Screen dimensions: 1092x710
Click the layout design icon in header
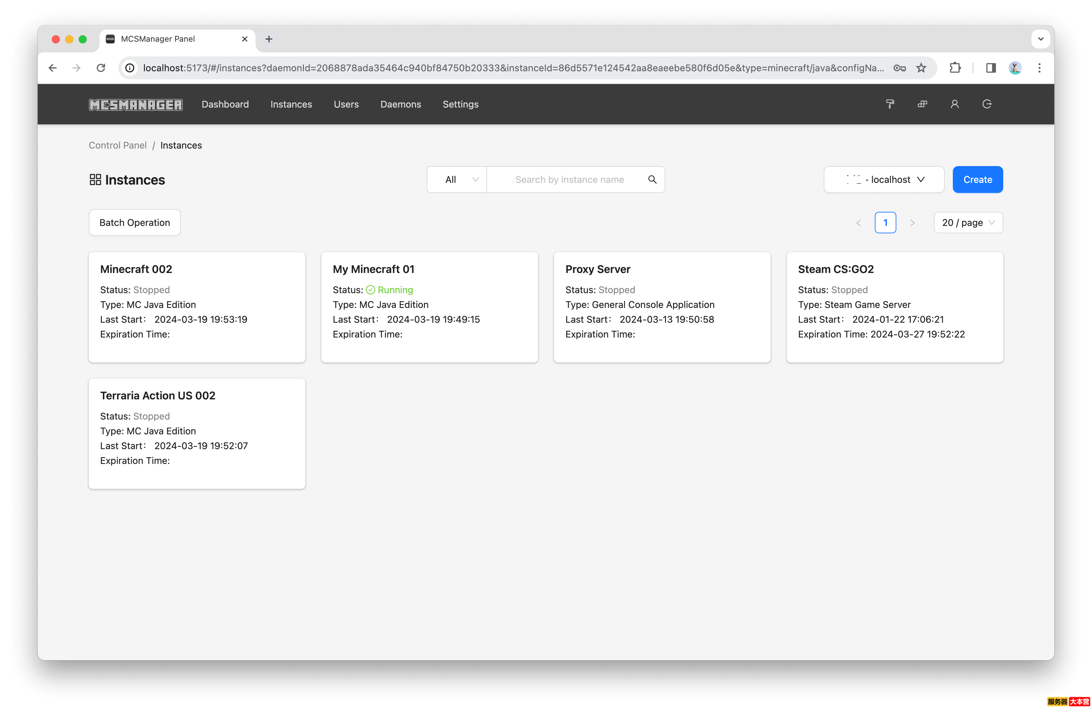coord(922,104)
